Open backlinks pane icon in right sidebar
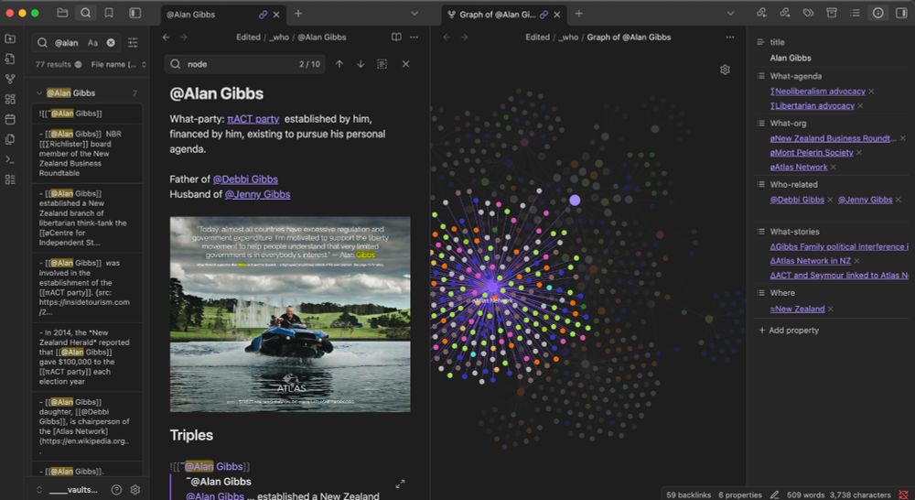This screenshot has height=500, width=915. click(x=761, y=13)
